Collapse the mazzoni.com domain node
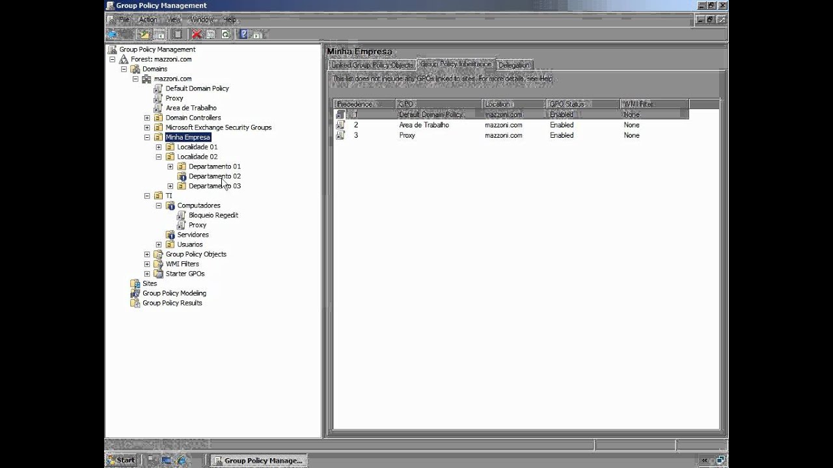The image size is (833, 468). point(135,79)
